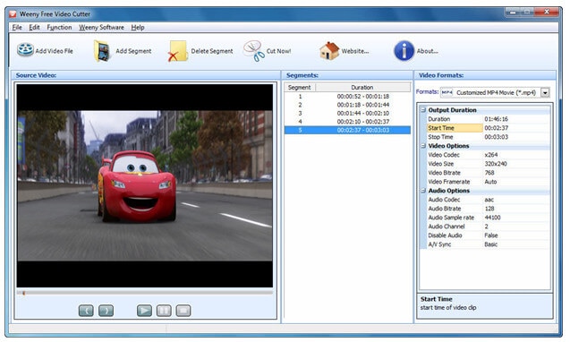The height and width of the screenshot is (342, 570).
Task: Select segment 2 row 00:01:18 - 00:01:44
Action: click(x=347, y=105)
